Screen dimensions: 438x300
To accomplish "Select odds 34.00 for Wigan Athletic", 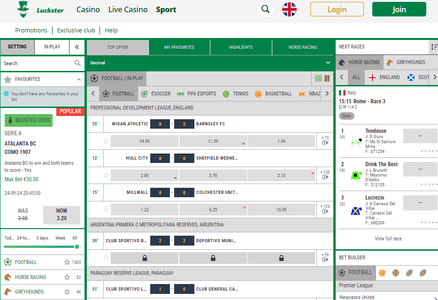I will coord(144,140).
